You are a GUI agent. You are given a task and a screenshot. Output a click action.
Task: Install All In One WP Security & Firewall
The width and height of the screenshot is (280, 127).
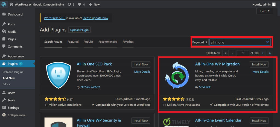141,121
